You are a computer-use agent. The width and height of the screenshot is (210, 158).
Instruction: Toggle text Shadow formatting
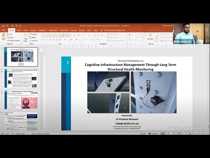coord(53,39)
